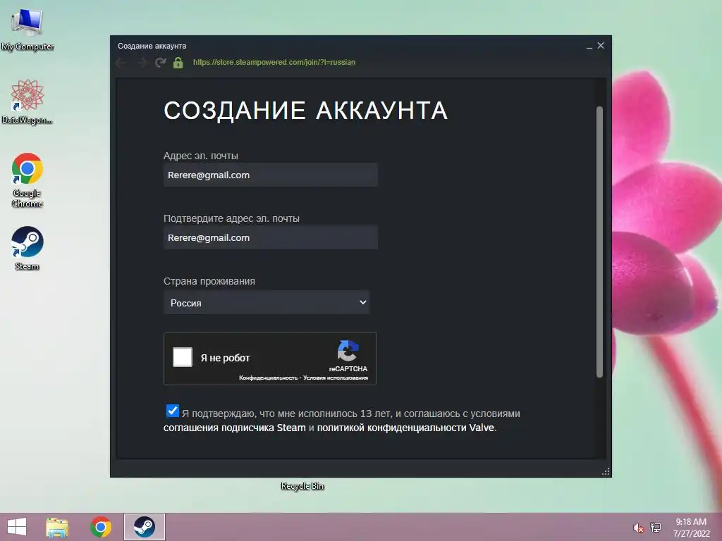Open the 'Страна проживания' country dropdown

tap(267, 303)
